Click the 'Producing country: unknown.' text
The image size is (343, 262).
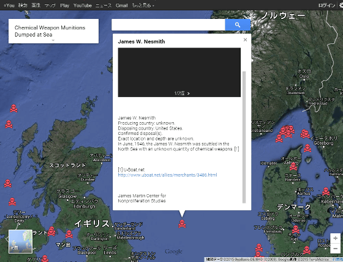[x=146, y=123]
